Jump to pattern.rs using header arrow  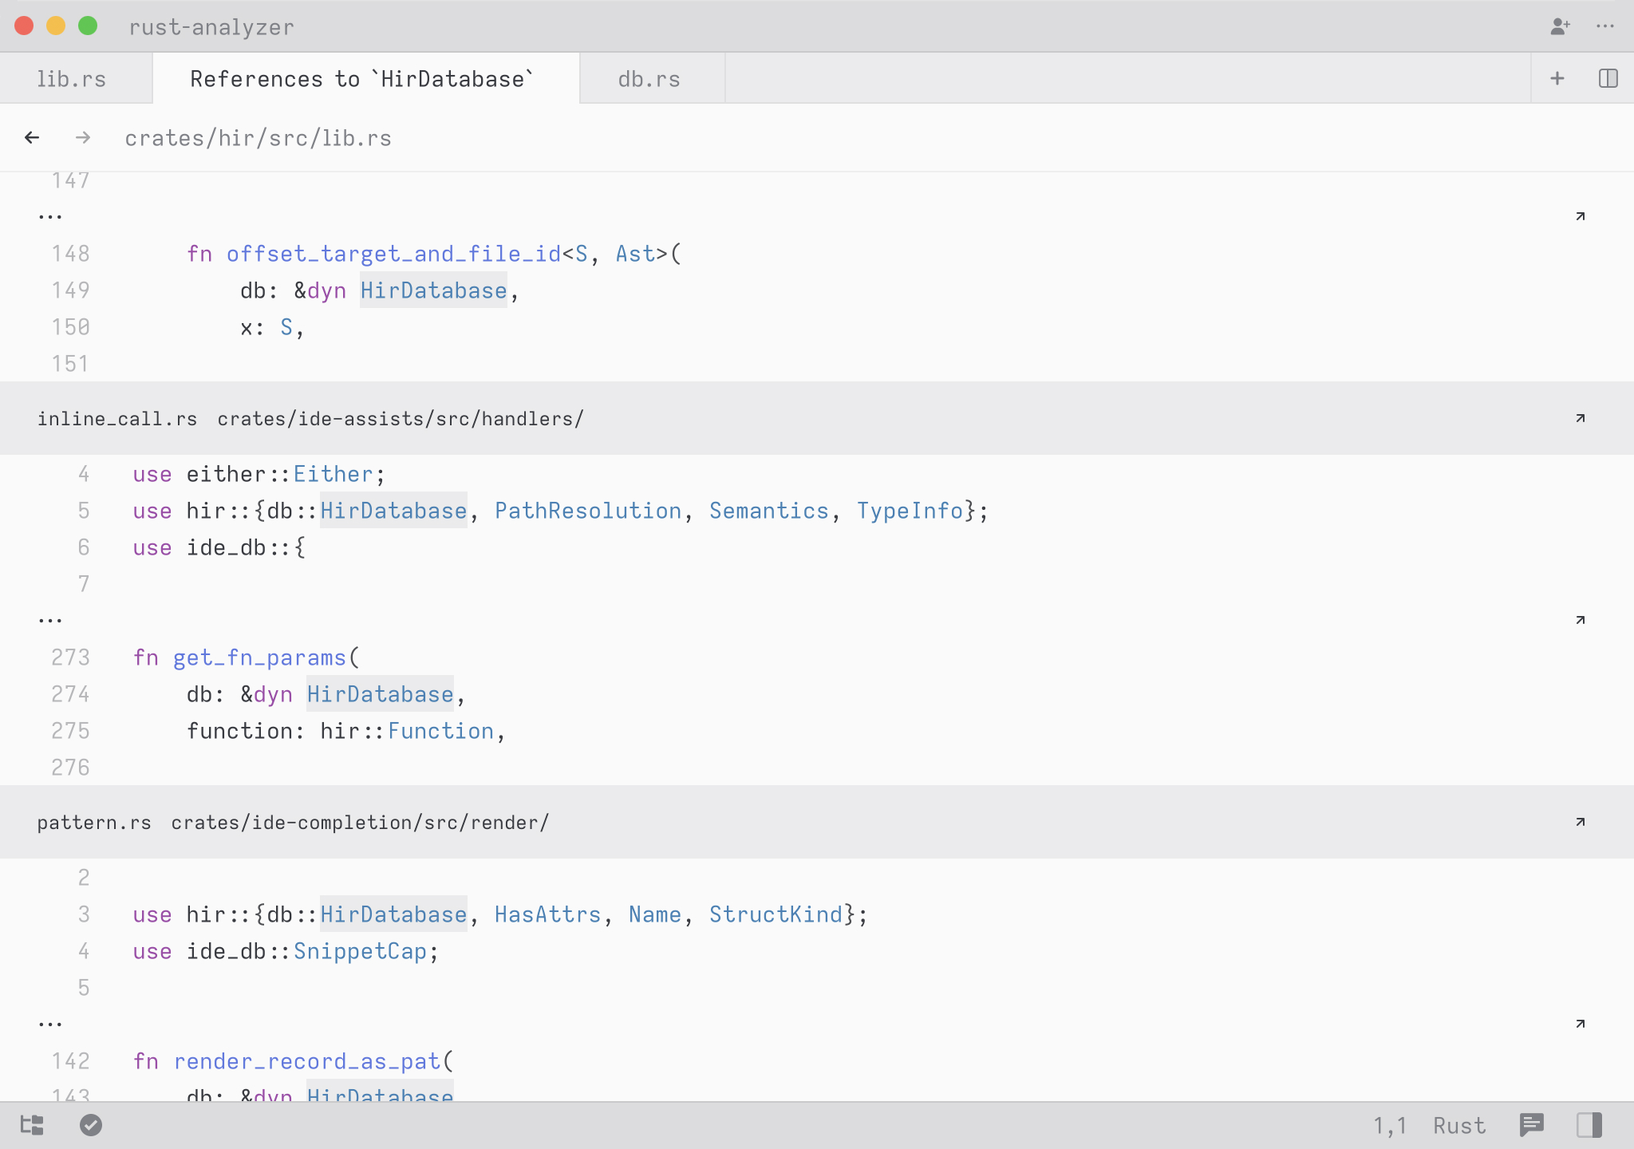[1580, 822]
